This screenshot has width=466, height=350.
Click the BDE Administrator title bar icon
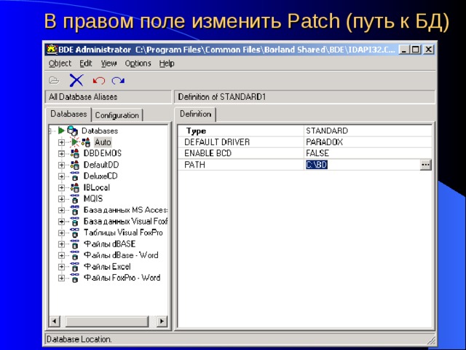pyautogui.click(x=52, y=50)
